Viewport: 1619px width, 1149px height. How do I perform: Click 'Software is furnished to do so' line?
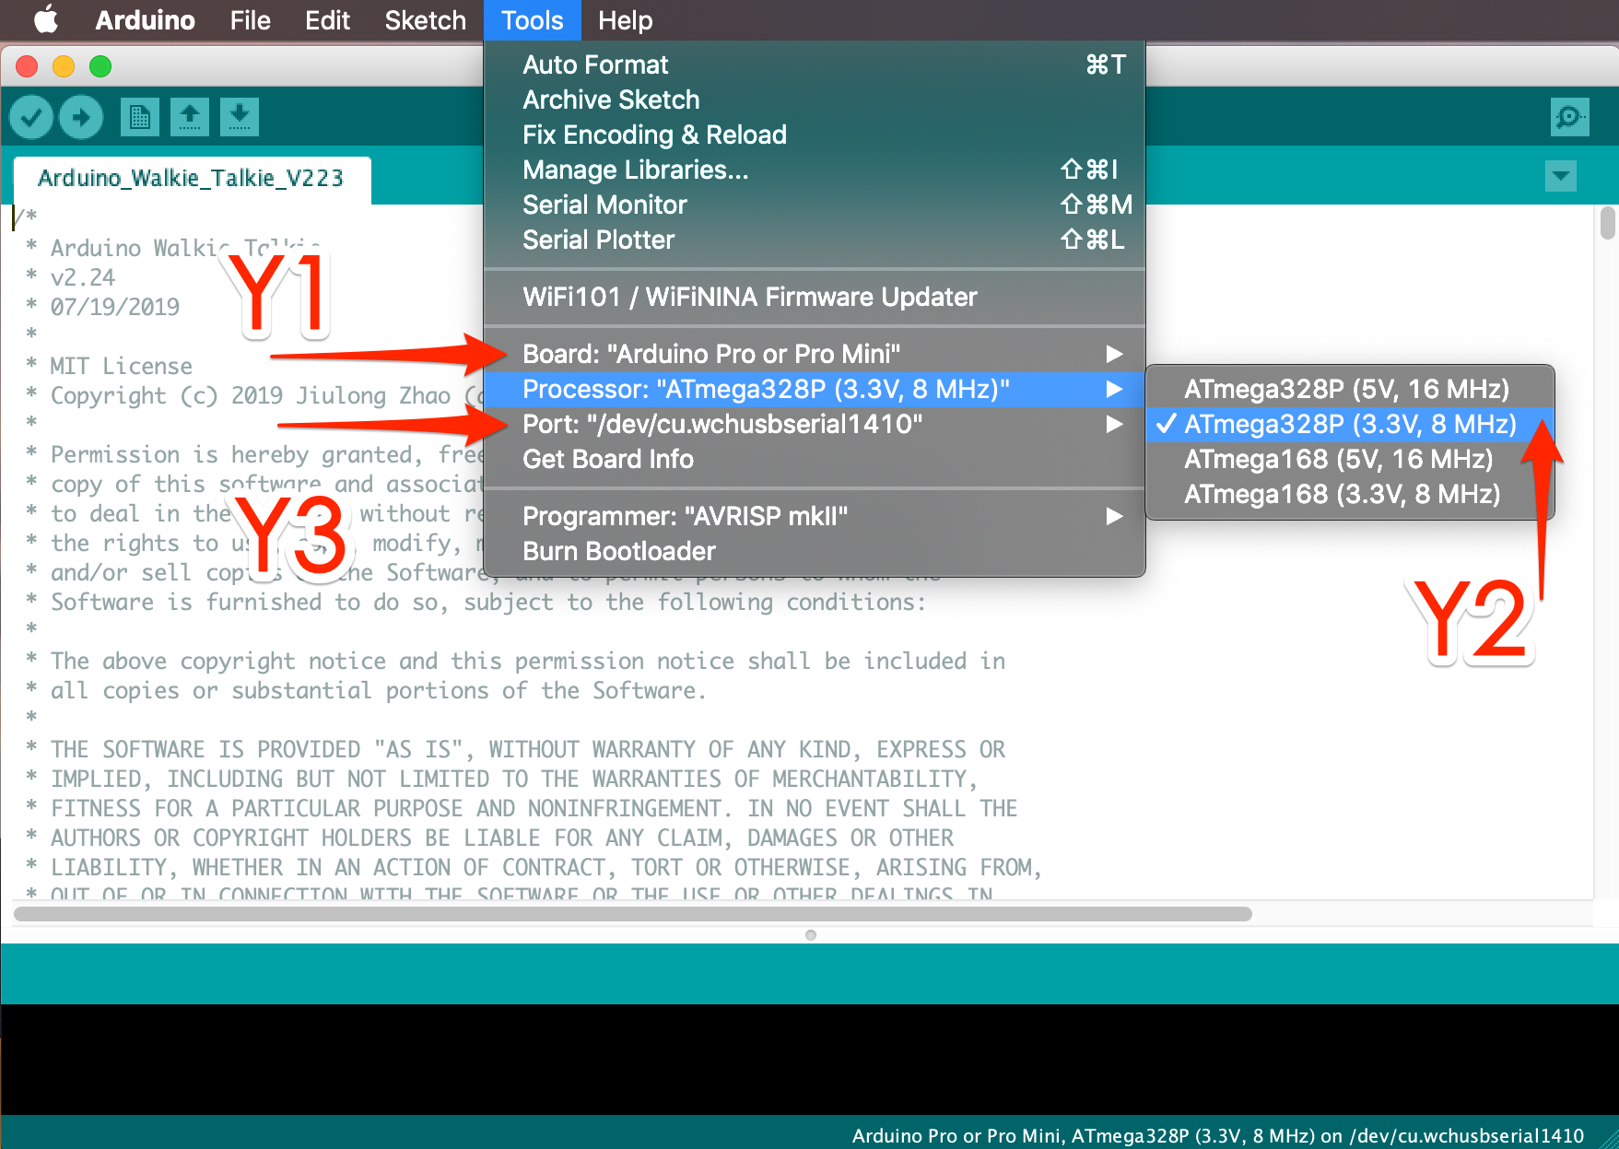coord(487,602)
